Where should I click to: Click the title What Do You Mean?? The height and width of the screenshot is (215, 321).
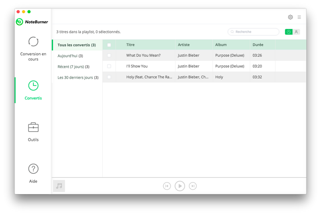(x=143, y=55)
